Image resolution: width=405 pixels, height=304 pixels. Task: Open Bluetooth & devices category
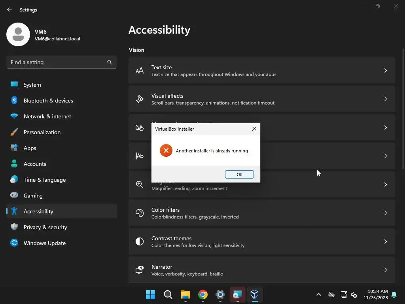coord(61,101)
